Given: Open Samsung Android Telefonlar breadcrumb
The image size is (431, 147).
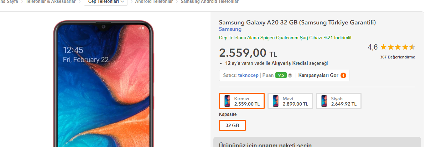Looking at the screenshot, I should tap(209, 2).
